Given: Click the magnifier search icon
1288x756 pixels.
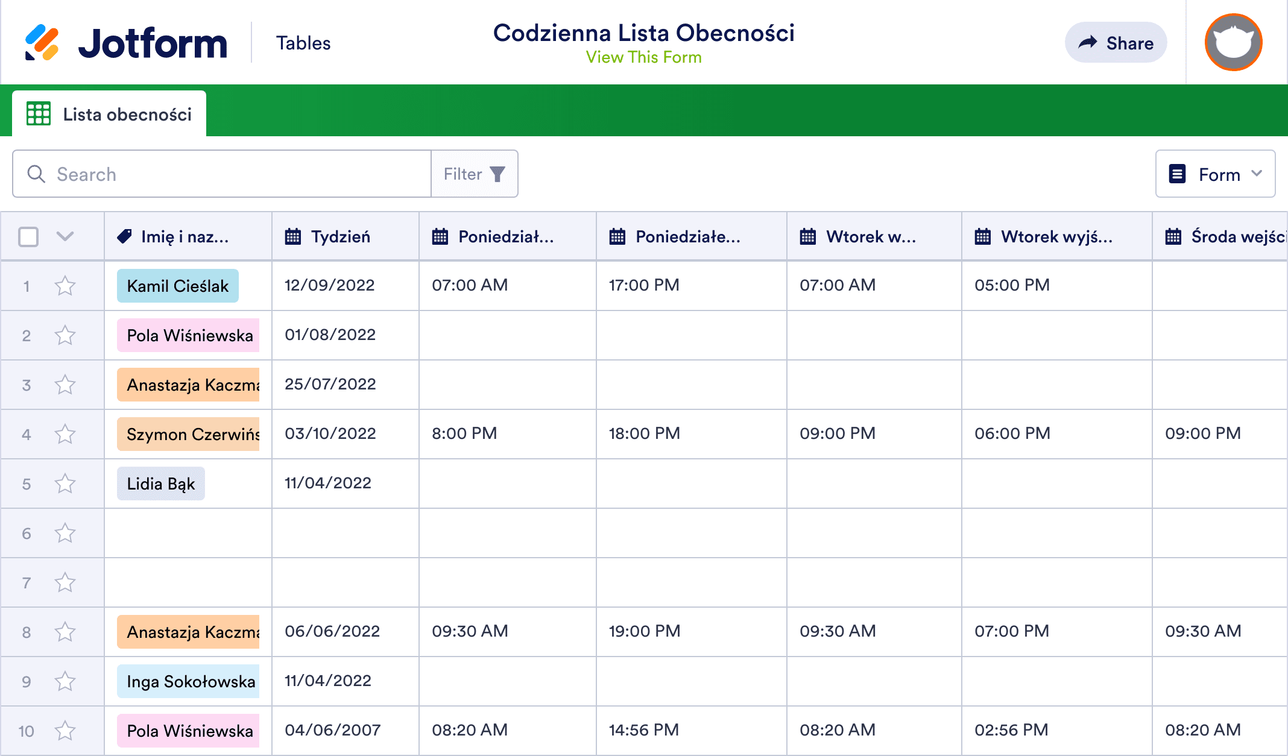Looking at the screenshot, I should 36,174.
